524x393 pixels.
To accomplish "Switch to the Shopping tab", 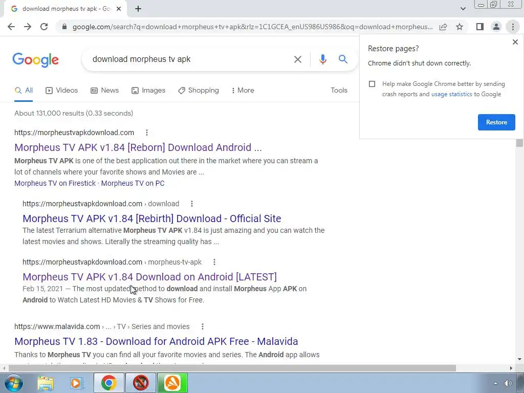I will [x=199, y=90].
